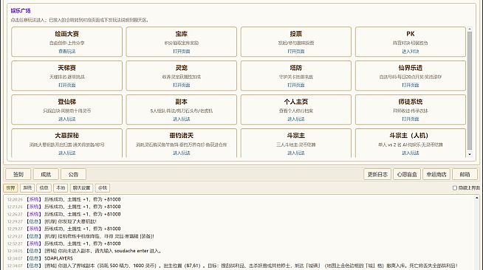
Task: Click the chat log scrollbar up arrow
Action: [477, 198]
